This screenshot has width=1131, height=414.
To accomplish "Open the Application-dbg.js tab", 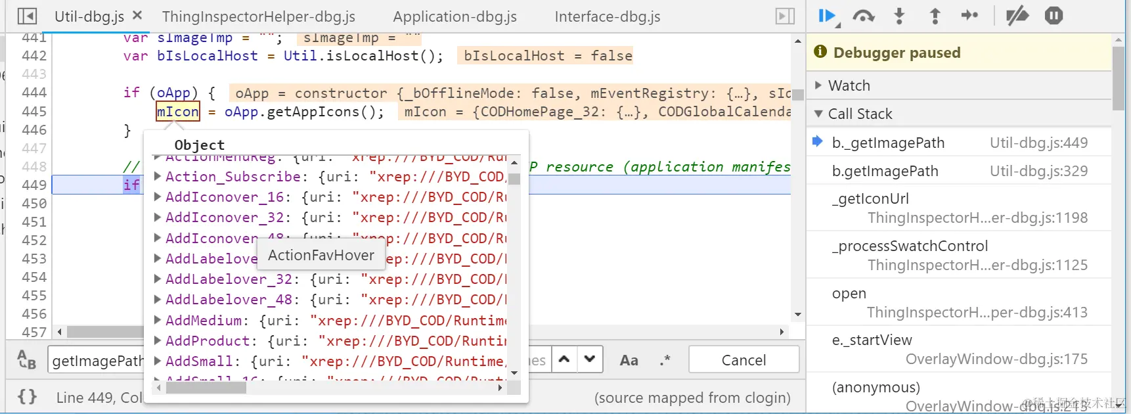I will click(455, 16).
